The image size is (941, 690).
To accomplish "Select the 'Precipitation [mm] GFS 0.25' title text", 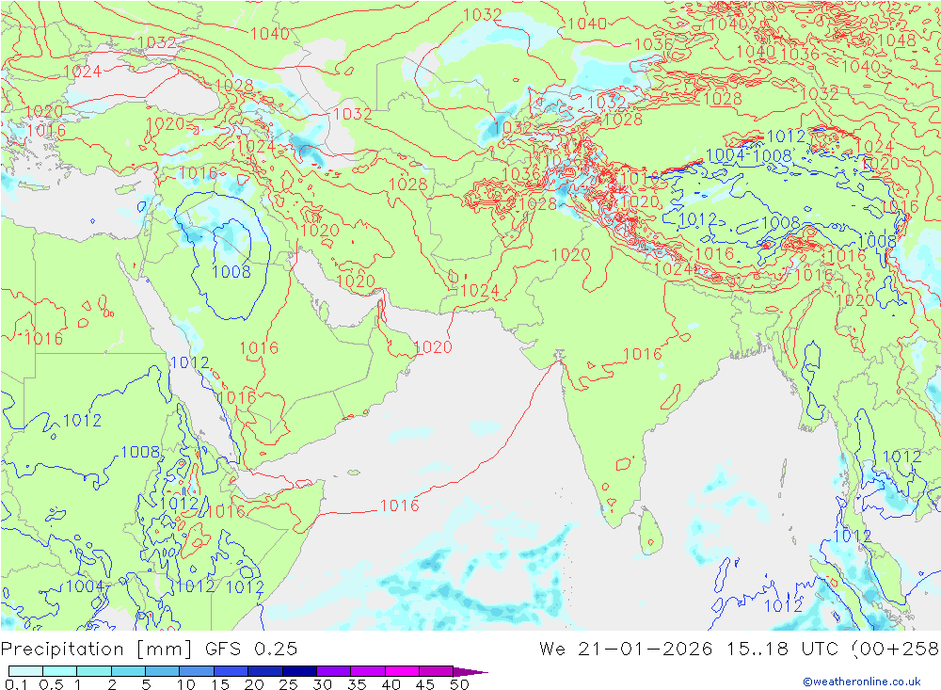I will pos(149,650).
